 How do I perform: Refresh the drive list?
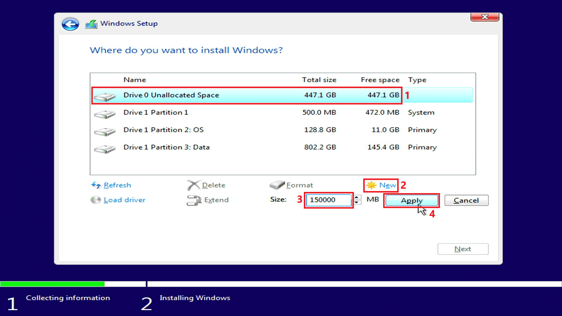117,185
